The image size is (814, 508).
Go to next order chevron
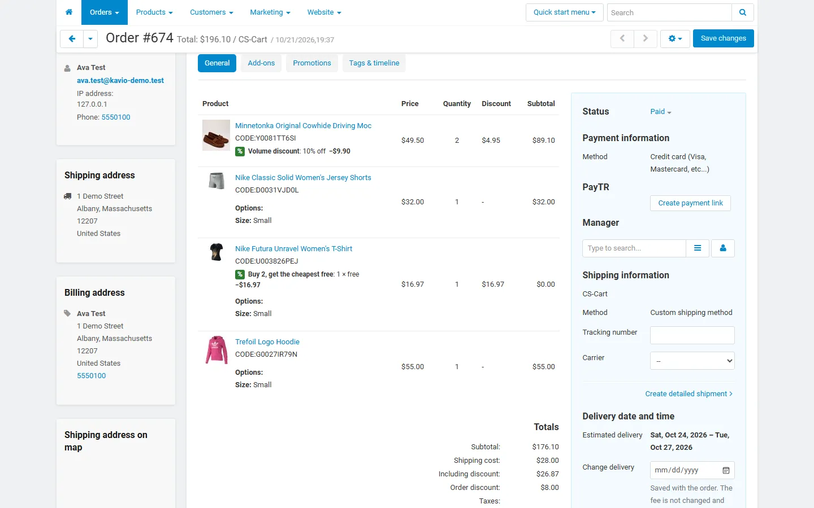pyautogui.click(x=646, y=38)
